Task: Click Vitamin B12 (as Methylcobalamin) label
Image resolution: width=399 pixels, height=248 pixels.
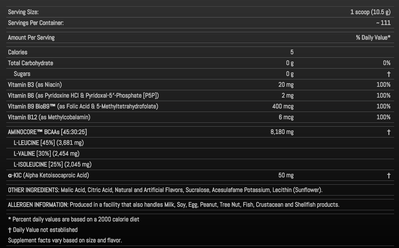Action: tap(49, 117)
